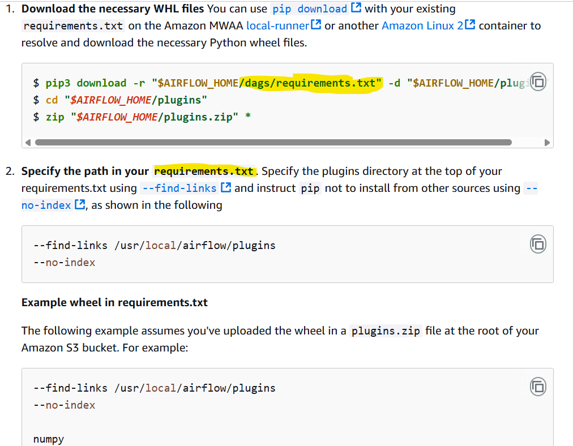Open the --find-links documentation link
The height and width of the screenshot is (446, 573).
click(179, 188)
